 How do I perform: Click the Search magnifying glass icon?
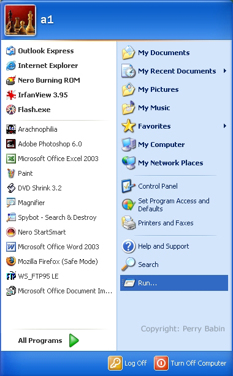pos(128,265)
